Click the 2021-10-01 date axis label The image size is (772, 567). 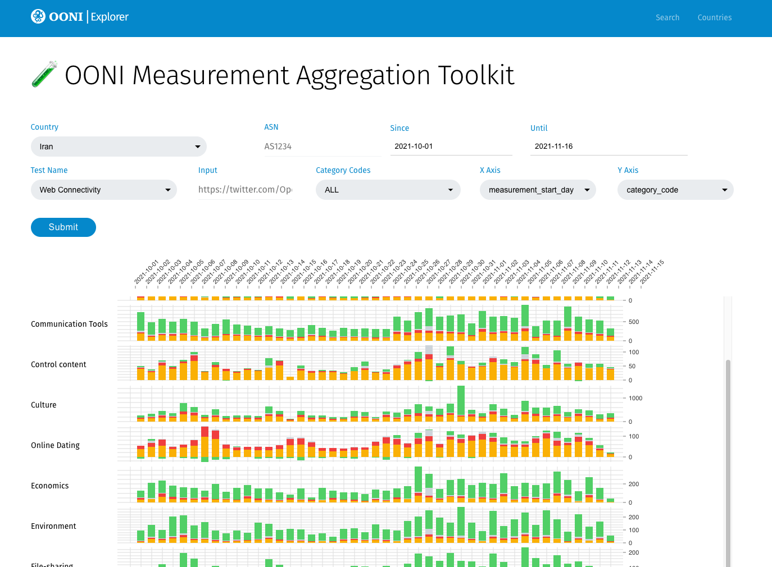(x=146, y=272)
